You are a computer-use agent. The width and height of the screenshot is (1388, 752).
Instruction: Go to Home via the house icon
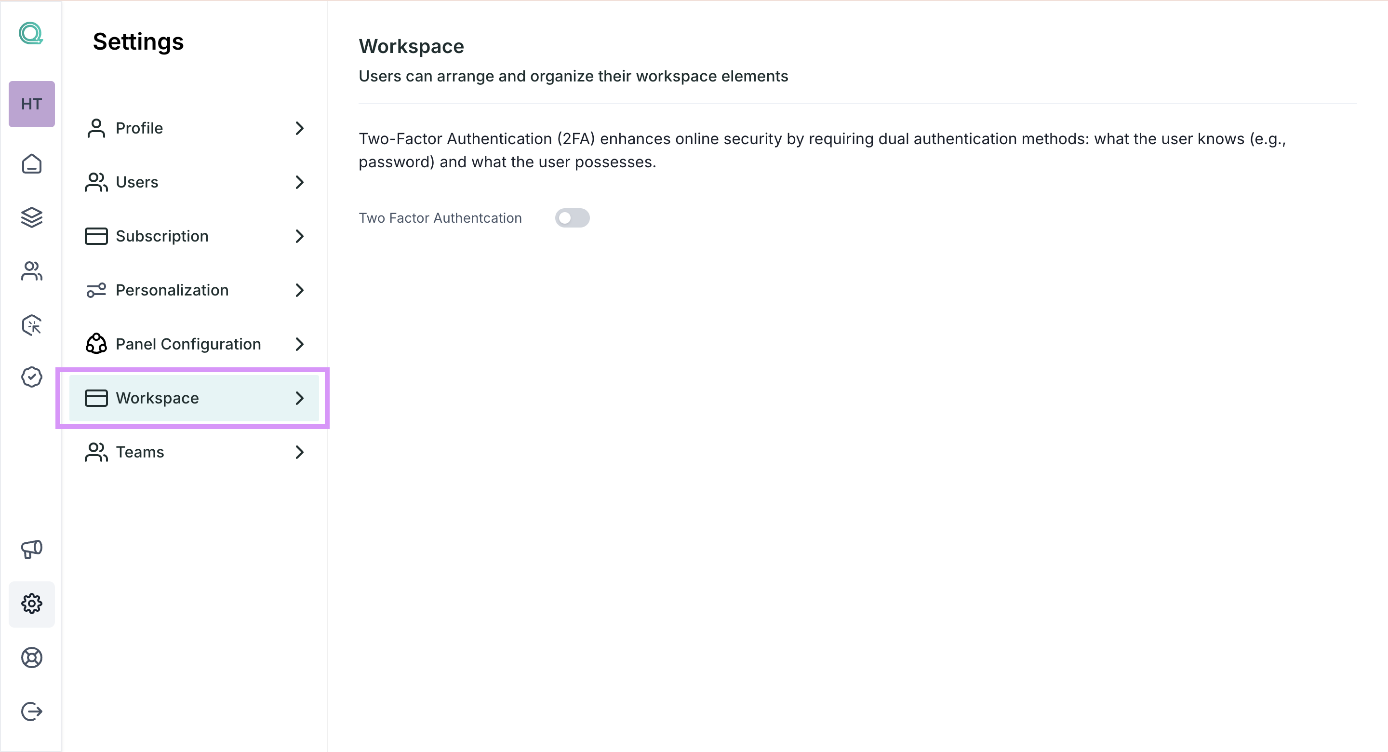point(32,163)
